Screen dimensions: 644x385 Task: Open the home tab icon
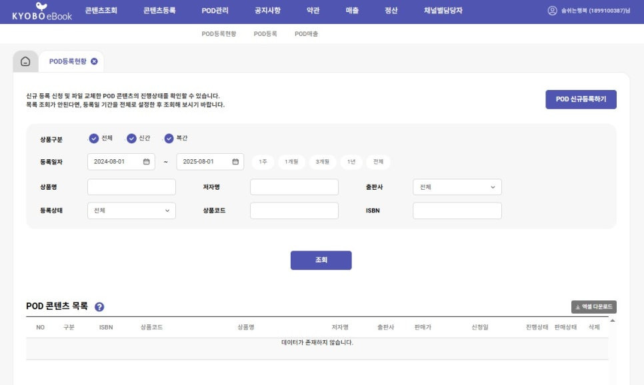[x=25, y=61]
